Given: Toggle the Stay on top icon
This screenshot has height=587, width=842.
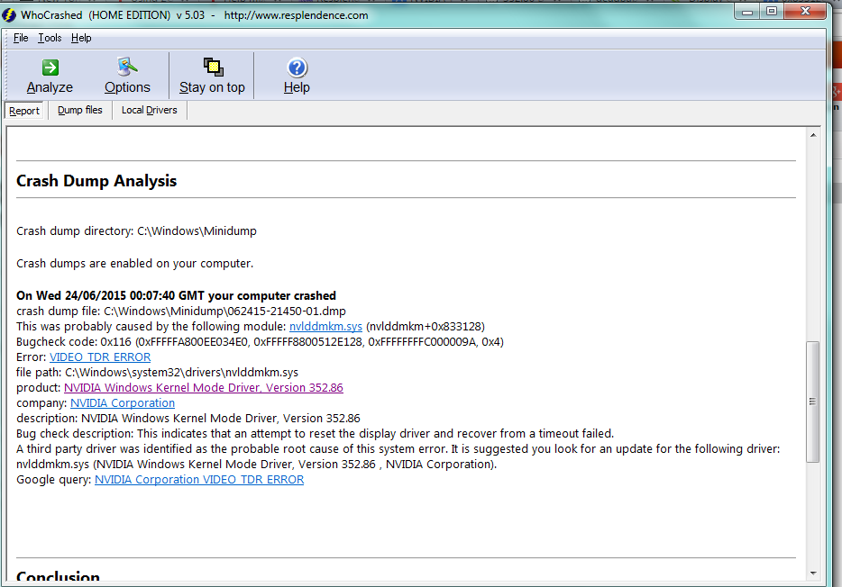Looking at the screenshot, I should [x=213, y=67].
